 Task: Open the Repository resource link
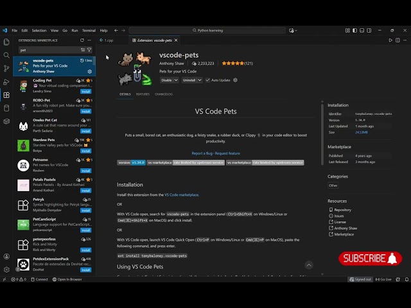[342, 210]
